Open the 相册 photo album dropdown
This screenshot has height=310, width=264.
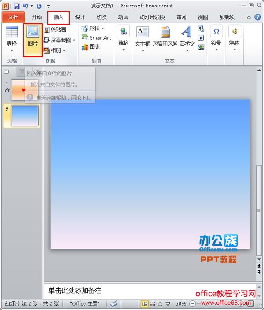tap(55, 51)
